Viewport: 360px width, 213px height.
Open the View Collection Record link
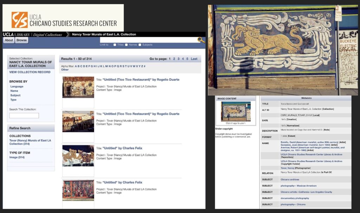pos(30,72)
